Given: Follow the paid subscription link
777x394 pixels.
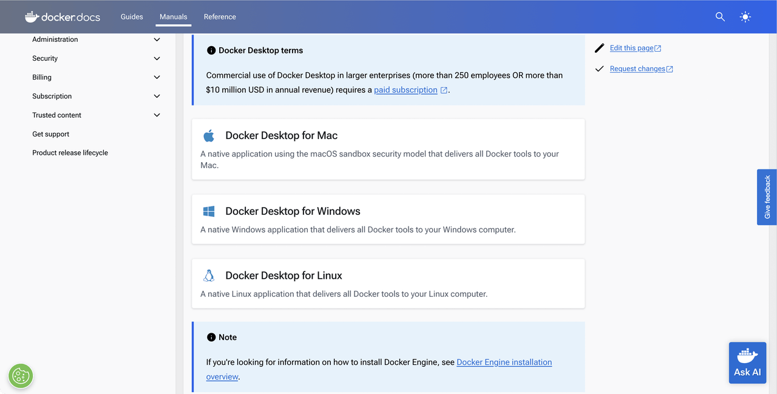Looking at the screenshot, I should point(405,90).
